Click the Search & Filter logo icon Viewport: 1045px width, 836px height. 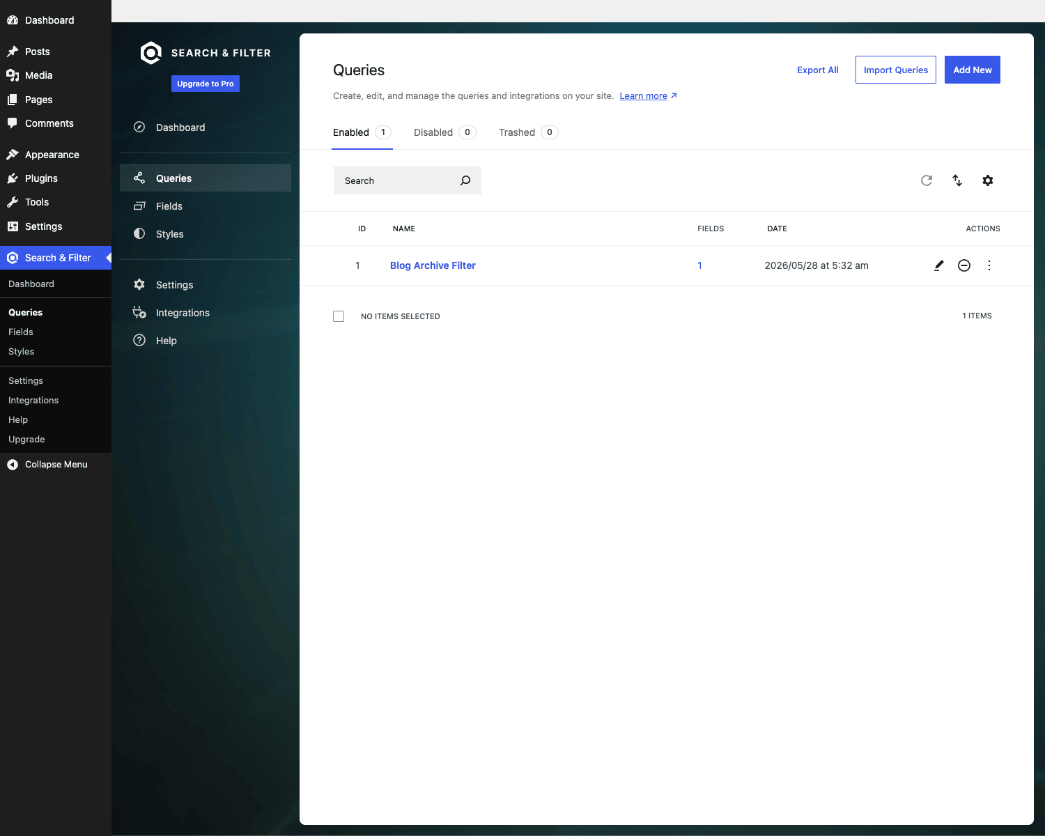point(150,53)
